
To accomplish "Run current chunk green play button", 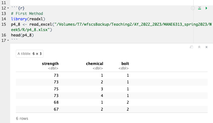I will pos(206,8).
